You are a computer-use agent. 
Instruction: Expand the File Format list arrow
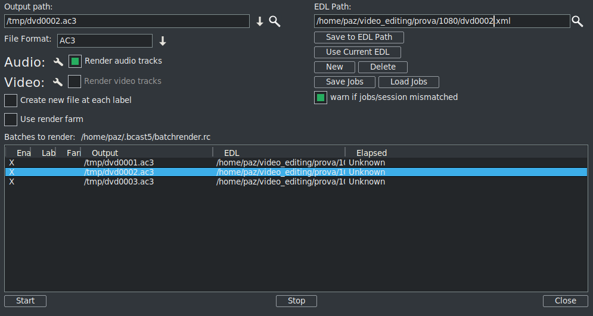tap(162, 41)
